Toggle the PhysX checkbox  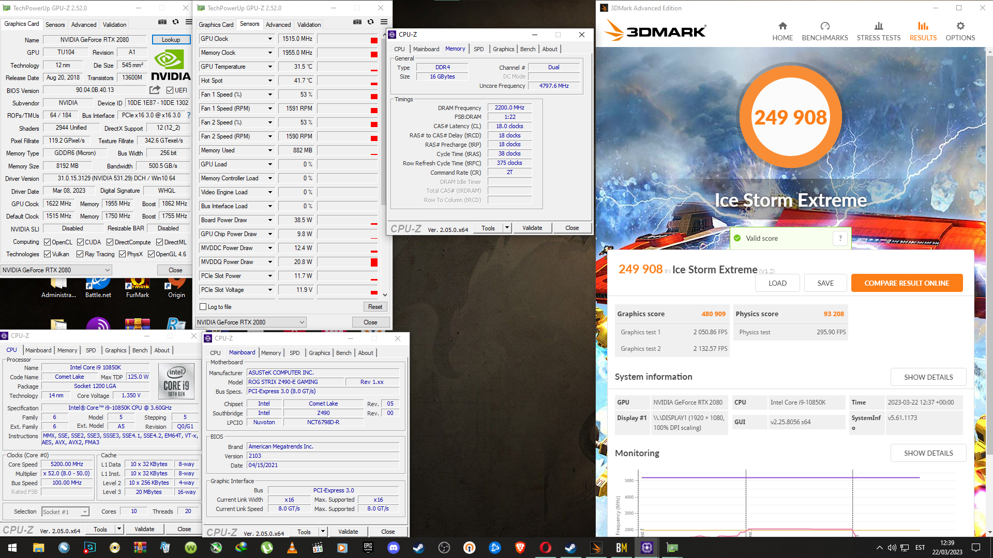click(x=122, y=254)
